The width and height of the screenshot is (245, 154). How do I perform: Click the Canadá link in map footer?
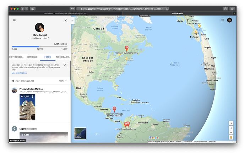click(179, 142)
